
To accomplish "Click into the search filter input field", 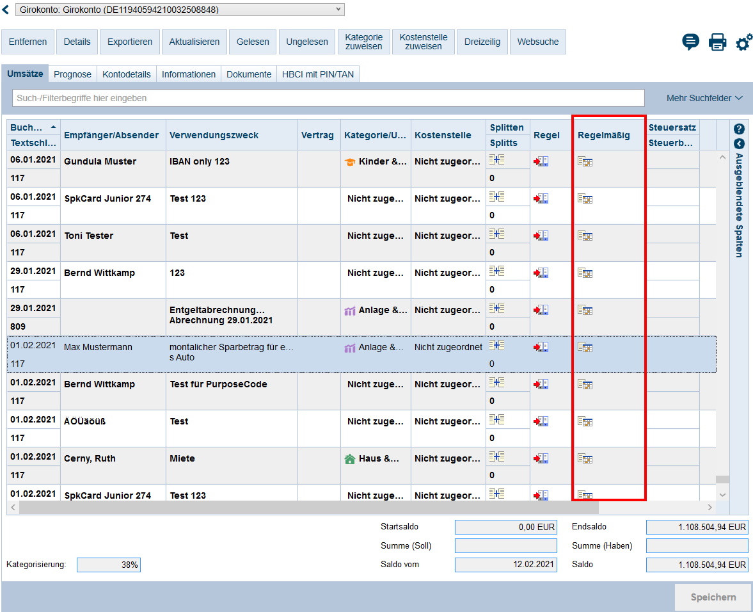I will 328,98.
